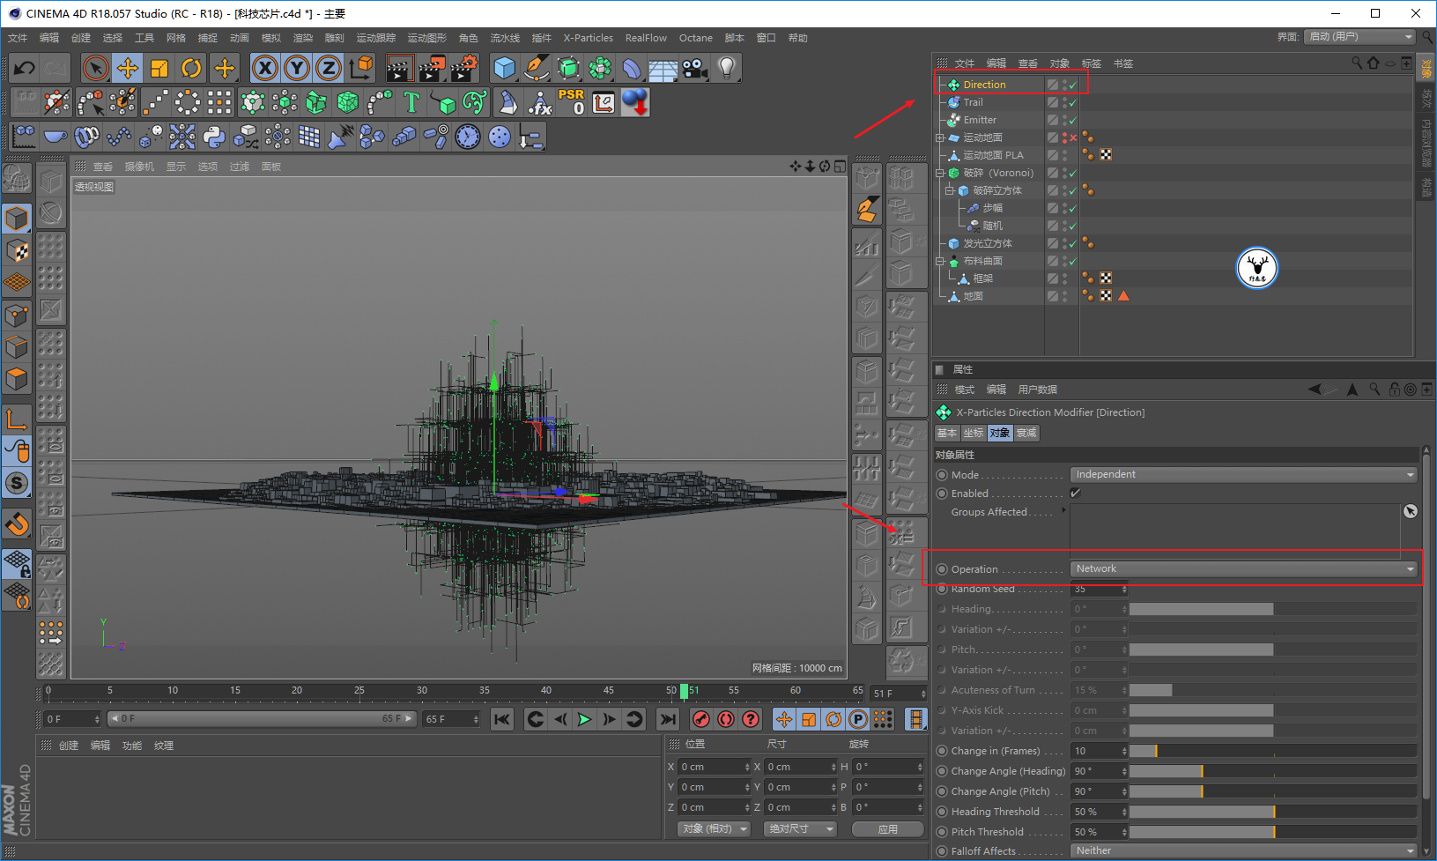The width and height of the screenshot is (1437, 861).
Task: Toggle Enabled checkbox in object properties
Action: click(x=1075, y=494)
